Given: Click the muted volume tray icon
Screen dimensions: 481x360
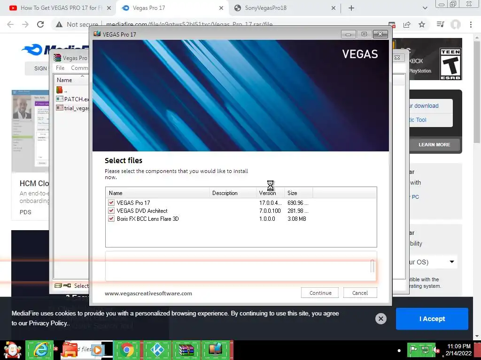Looking at the screenshot, I should [436, 350].
